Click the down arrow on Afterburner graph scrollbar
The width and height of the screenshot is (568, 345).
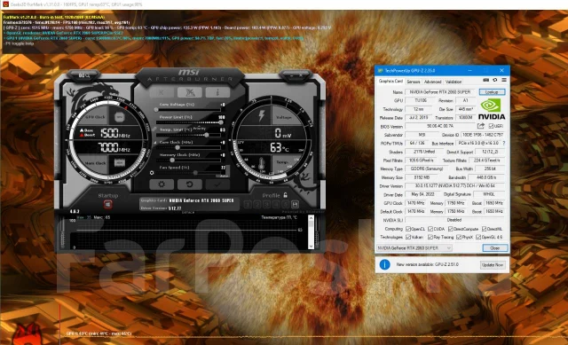click(311, 246)
